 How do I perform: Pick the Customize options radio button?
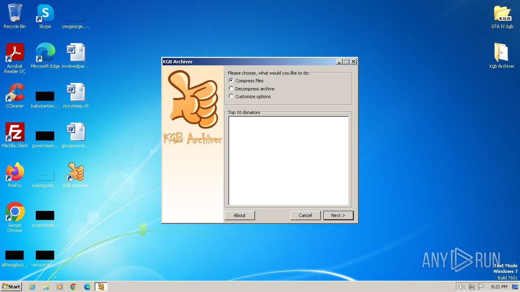coord(250,97)
